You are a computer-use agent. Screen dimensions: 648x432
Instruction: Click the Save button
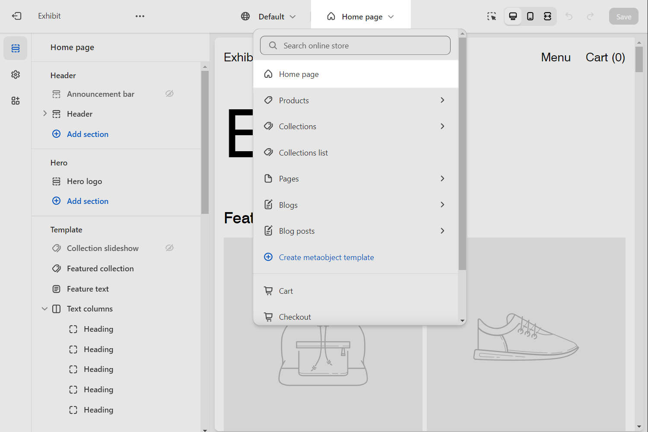click(623, 16)
